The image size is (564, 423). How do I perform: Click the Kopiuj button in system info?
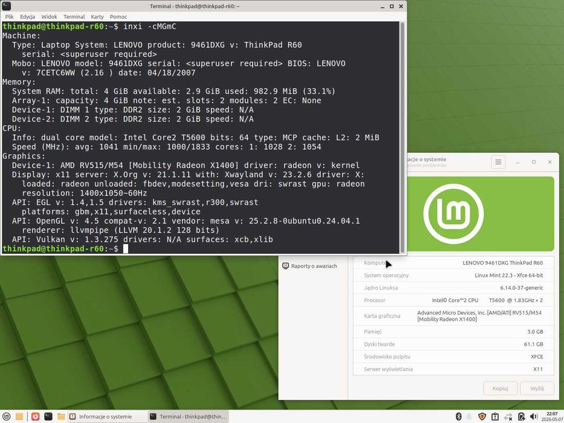[x=500, y=388]
